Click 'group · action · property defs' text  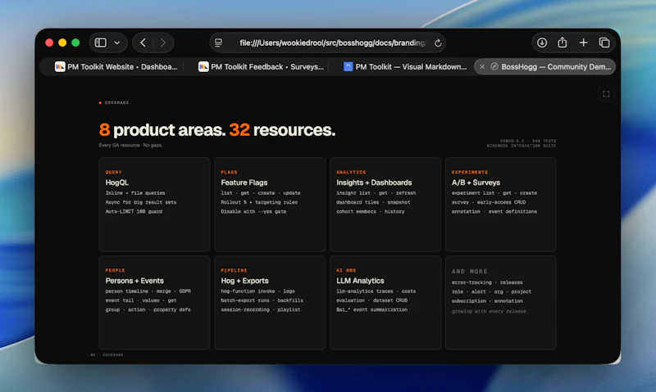[x=148, y=309]
